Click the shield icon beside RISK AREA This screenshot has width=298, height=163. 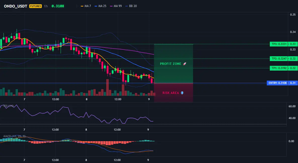point(182,93)
